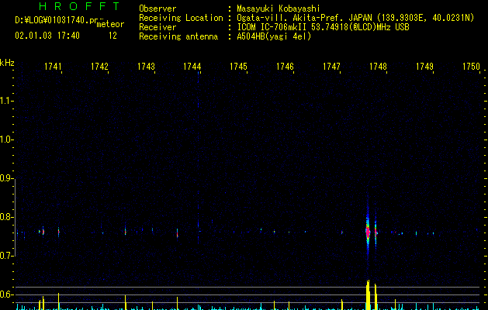Click time marker 1747
The height and width of the screenshot is (310, 488).
click(x=331, y=67)
